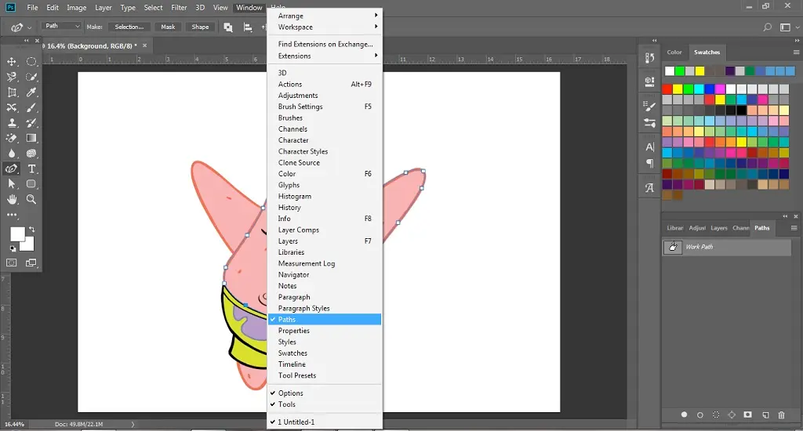Collapse the toolbox with double-arrow
This screenshot has width=803, height=431.
click(26, 41)
